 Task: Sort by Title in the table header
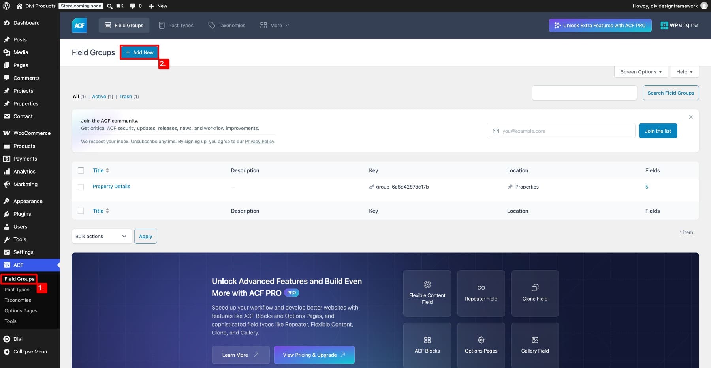point(101,170)
